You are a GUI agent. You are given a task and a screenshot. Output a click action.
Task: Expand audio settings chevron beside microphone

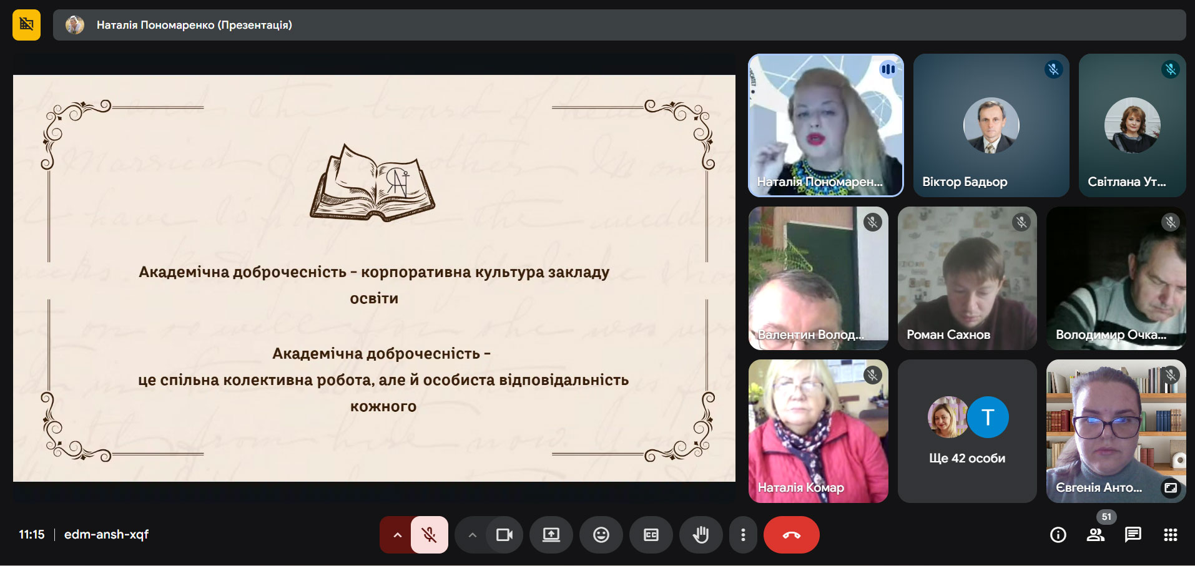[x=397, y=535]
